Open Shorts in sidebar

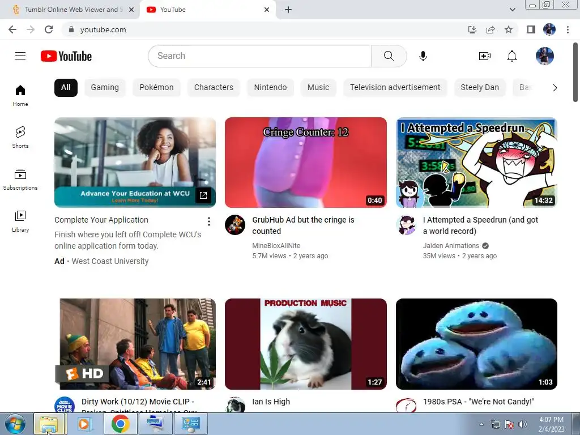[x=20, y=137]
